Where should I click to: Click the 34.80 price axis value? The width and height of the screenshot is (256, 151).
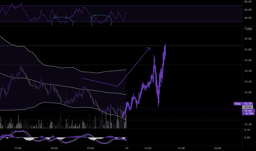pos(248,49)
